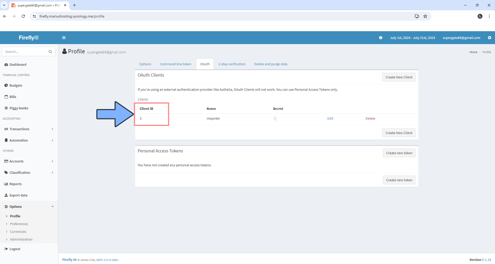Image resolution: width=495 pixels, height=264 pixels.
Task: Click the install app icon in address bar
Action: pyautogui.click(x=417, y=16)
